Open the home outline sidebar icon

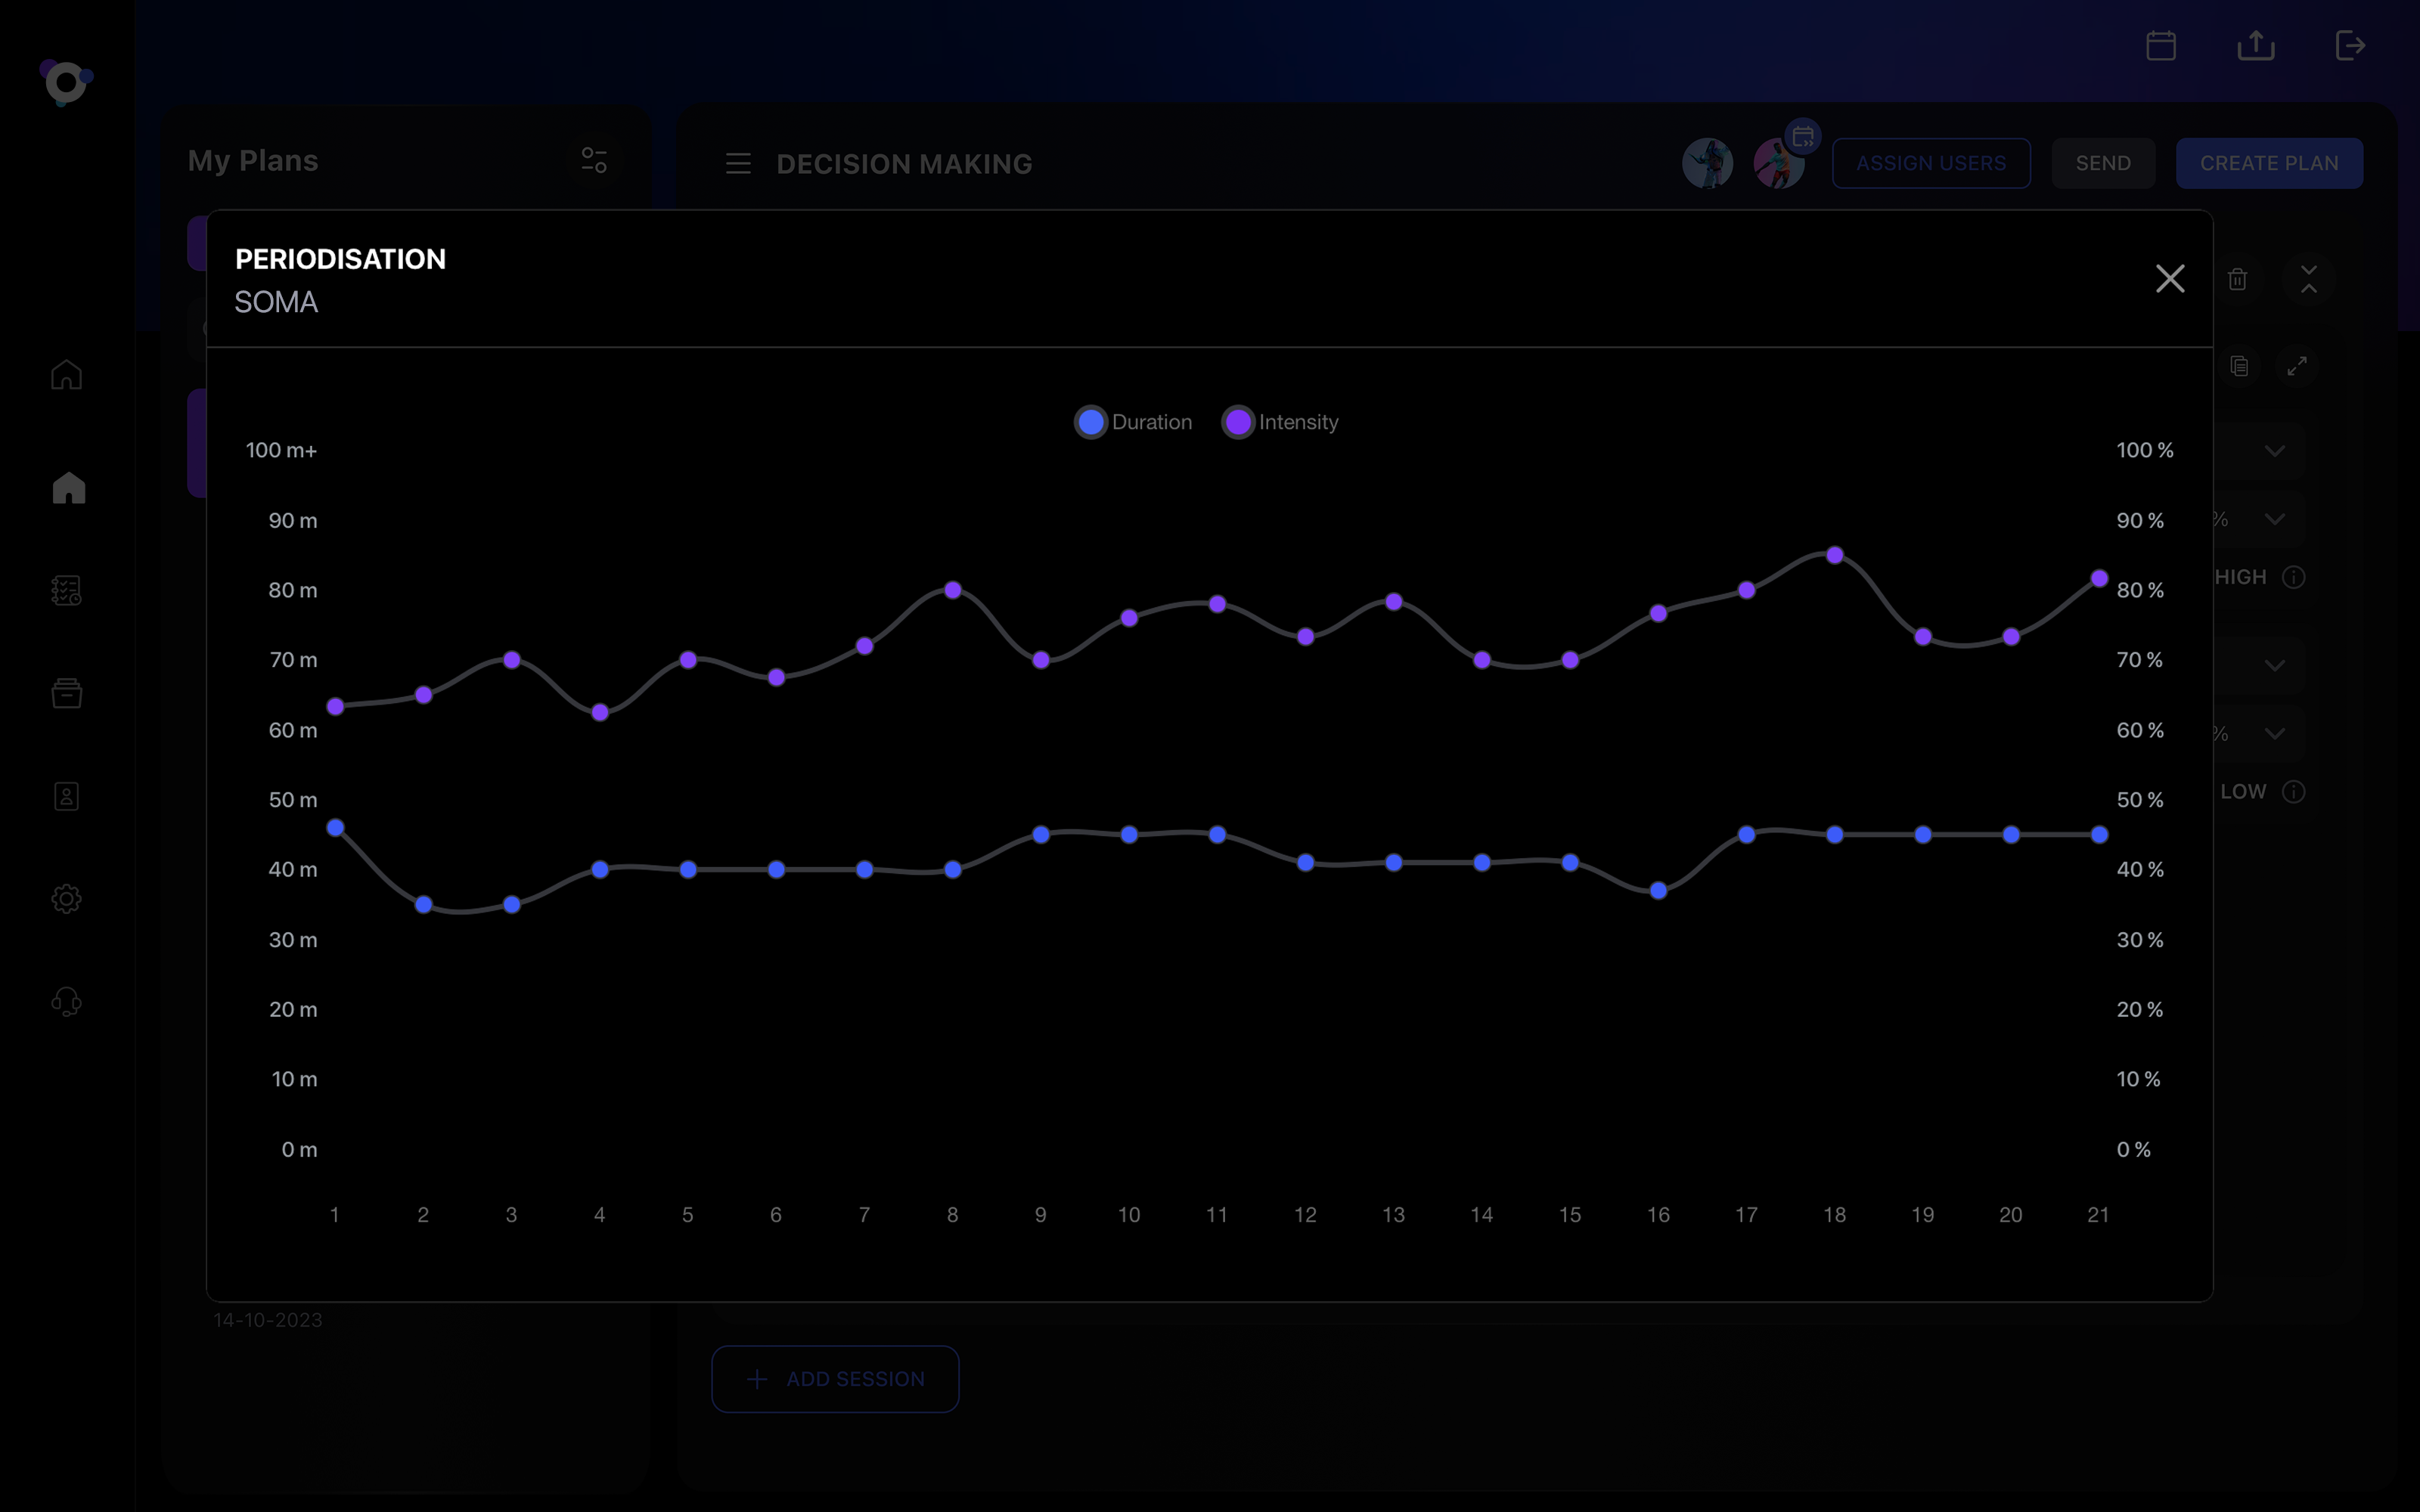point(67,375)
